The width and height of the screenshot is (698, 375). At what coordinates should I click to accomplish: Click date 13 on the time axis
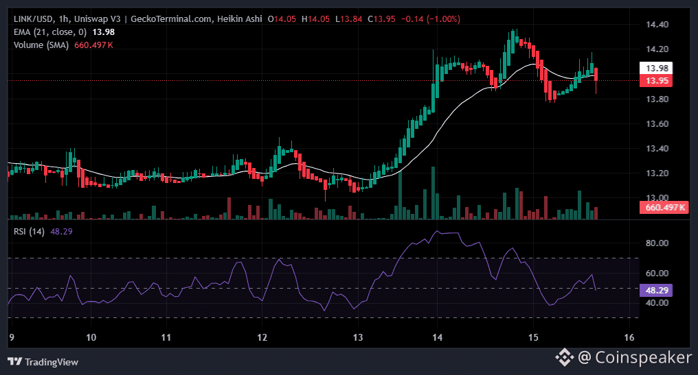pyautogui.click(x=358, y=337)
